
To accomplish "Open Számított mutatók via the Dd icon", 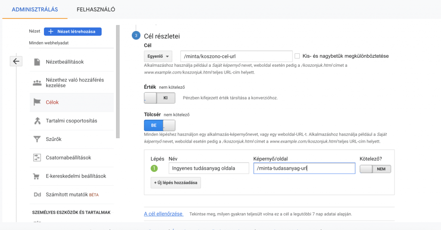I will [37, 195].
